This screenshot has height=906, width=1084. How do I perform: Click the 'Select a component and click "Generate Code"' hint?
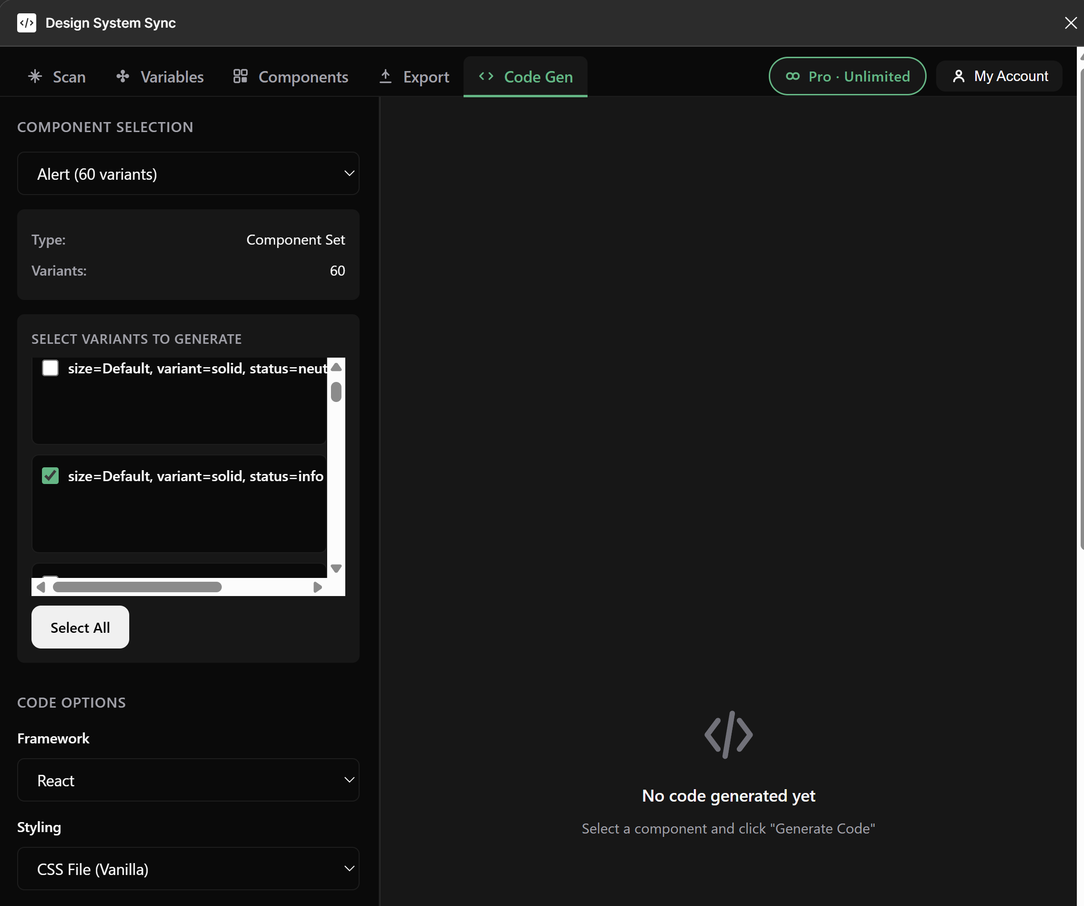[x=728, y=829]
